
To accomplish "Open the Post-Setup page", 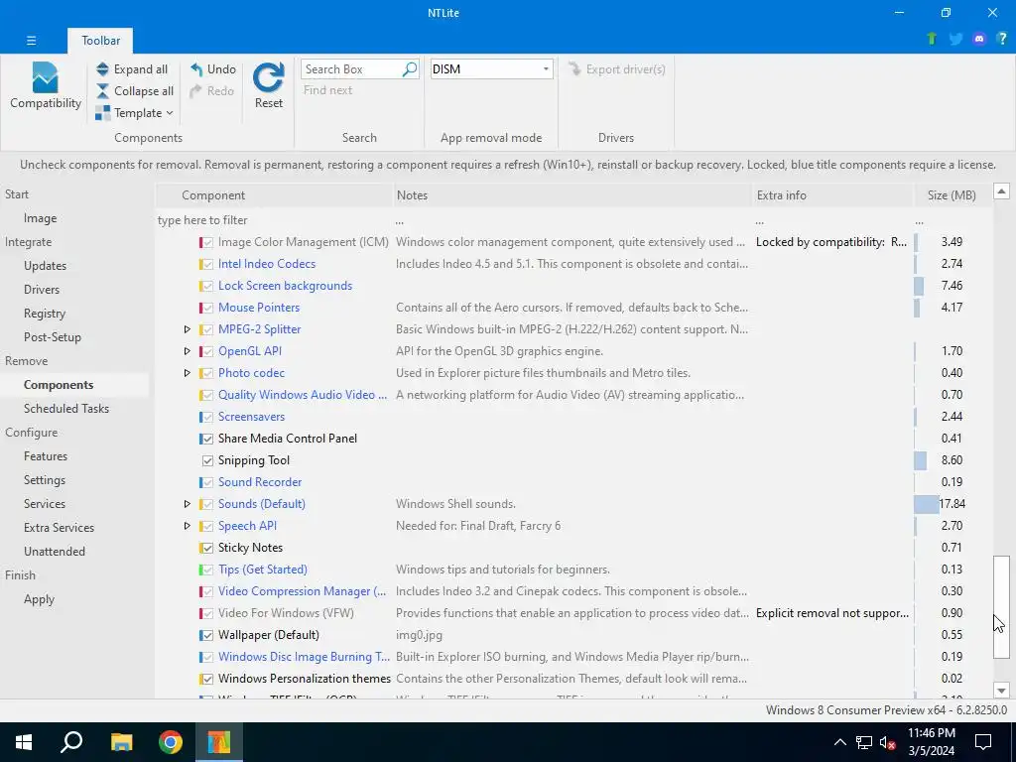I will (52, 337).
